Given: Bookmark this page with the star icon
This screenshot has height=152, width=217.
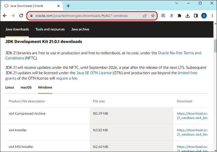Looking at the screenshot, I should [153, 16].
